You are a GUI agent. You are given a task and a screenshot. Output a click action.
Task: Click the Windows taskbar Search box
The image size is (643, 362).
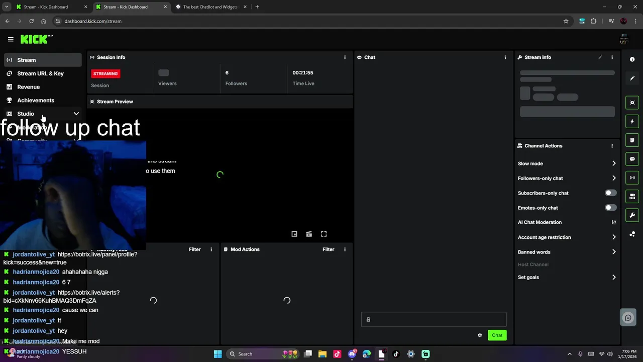(262, 354)
